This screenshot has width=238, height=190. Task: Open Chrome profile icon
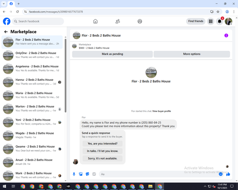click(x=227, y=12)
